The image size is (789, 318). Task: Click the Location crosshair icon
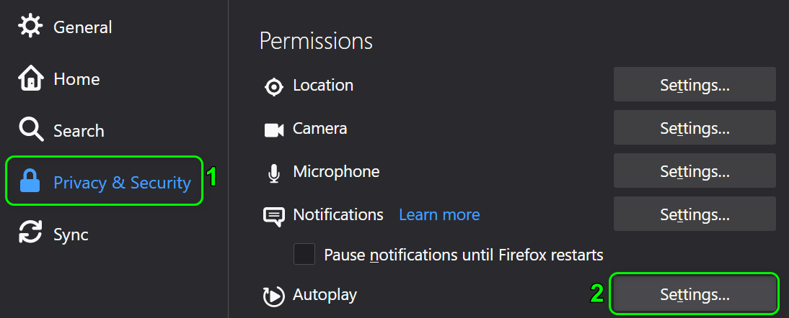coord(274,86)
